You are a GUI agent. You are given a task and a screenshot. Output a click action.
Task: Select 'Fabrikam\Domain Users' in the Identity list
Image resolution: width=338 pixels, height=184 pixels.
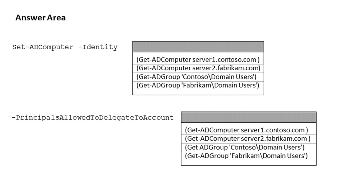198,85
